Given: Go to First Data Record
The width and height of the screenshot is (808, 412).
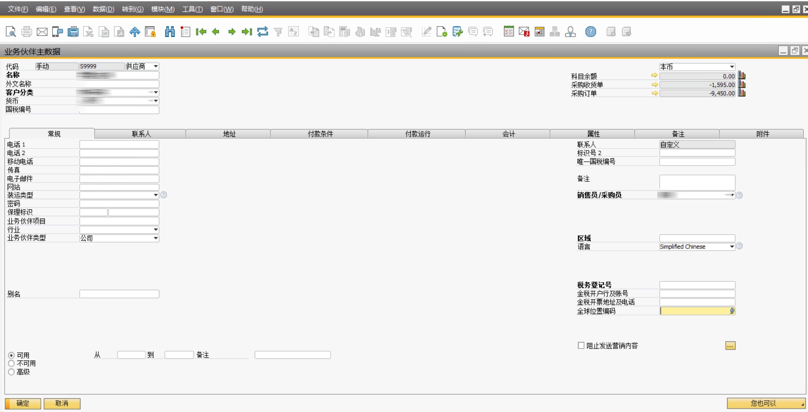Looking at the screenshot, I should [x=201, y=31].
